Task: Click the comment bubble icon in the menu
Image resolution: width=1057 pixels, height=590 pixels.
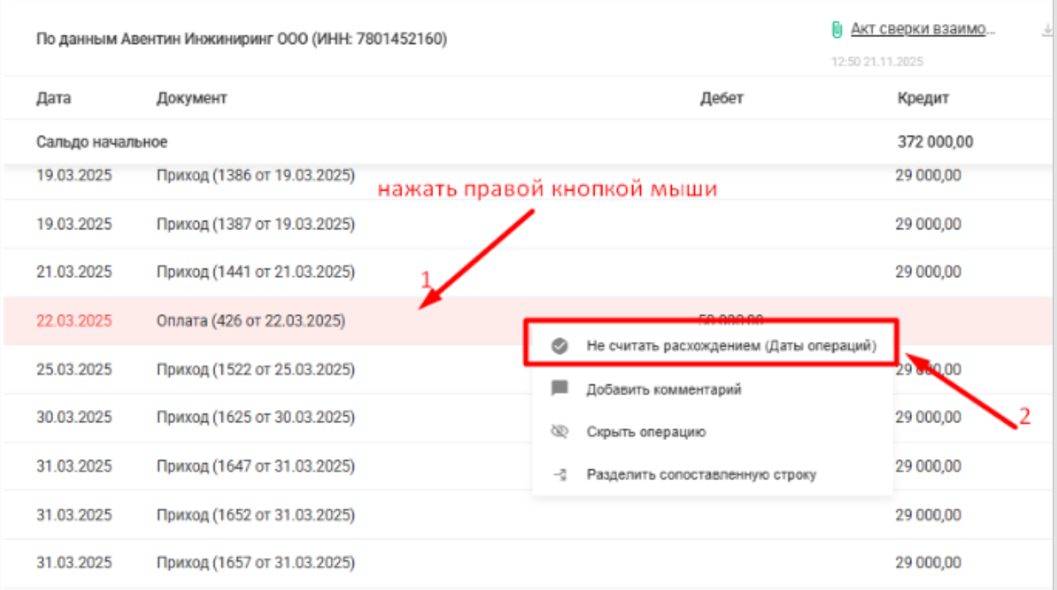Action: 559,389
